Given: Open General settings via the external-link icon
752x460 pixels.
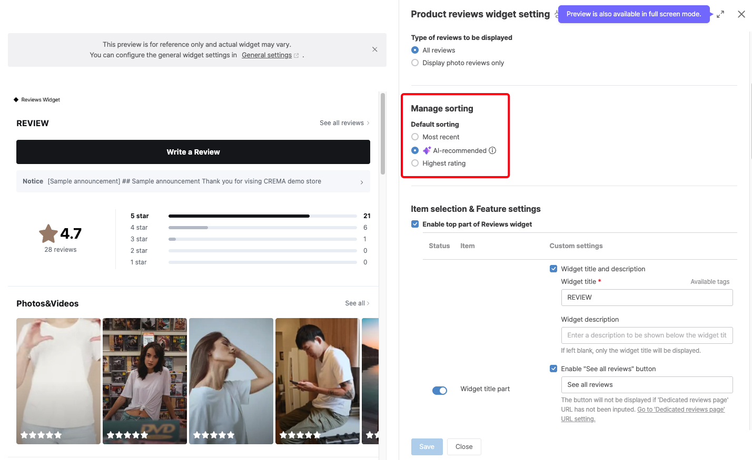Looking at the screenshot, I should (x=296, y=55).
